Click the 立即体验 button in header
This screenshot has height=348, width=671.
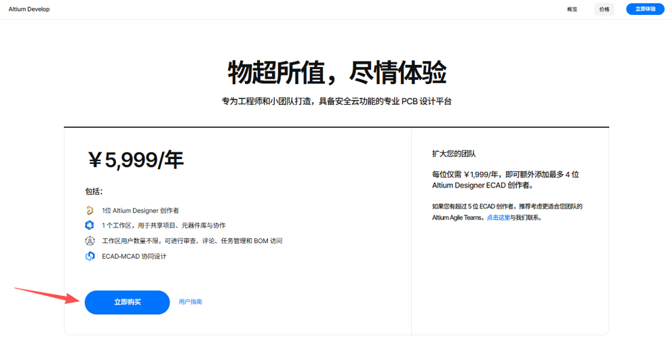645,9
